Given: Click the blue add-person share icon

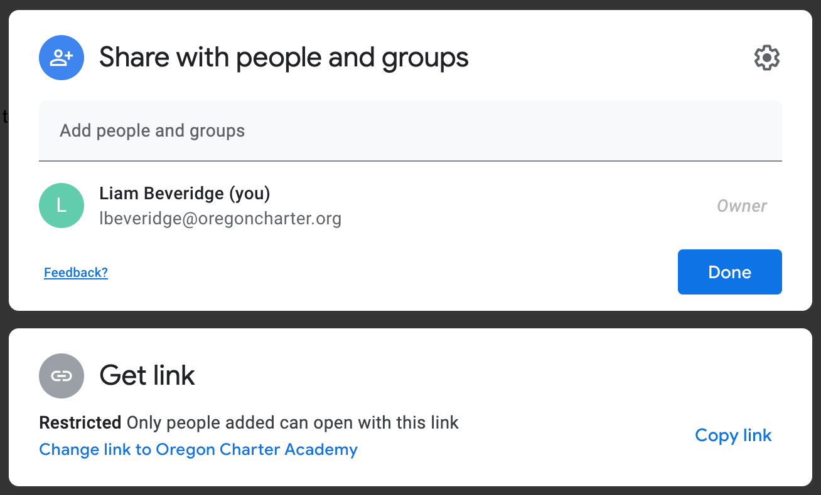Looking at the screenshot, I should click(x=62, y=58).
